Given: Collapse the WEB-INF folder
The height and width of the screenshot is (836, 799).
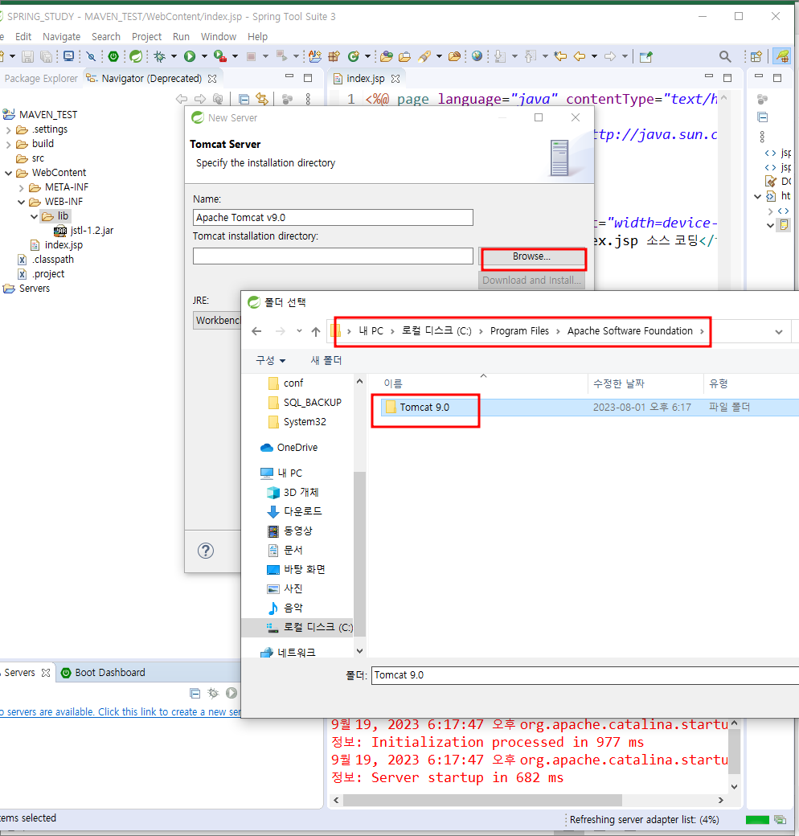Looking at the screenshot, I should tap(22, 202).
